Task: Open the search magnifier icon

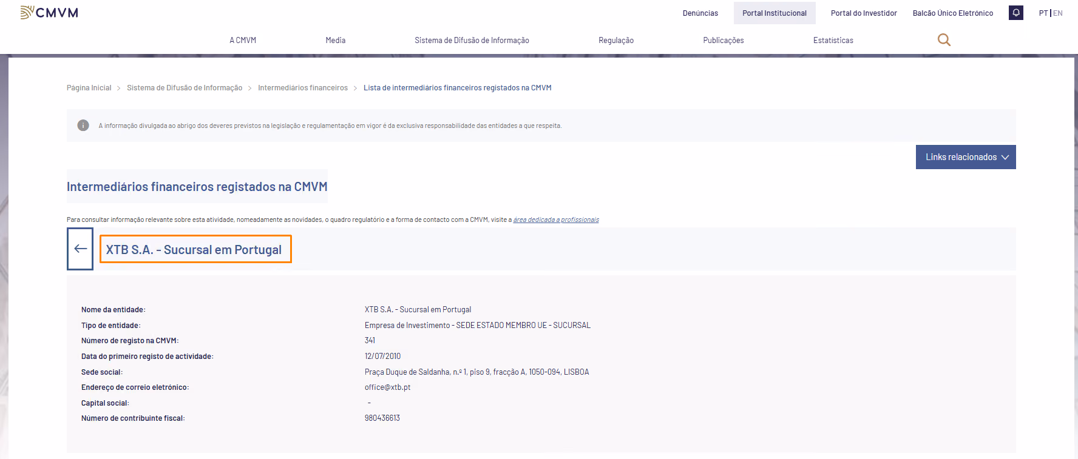Action: click(944, 40)
